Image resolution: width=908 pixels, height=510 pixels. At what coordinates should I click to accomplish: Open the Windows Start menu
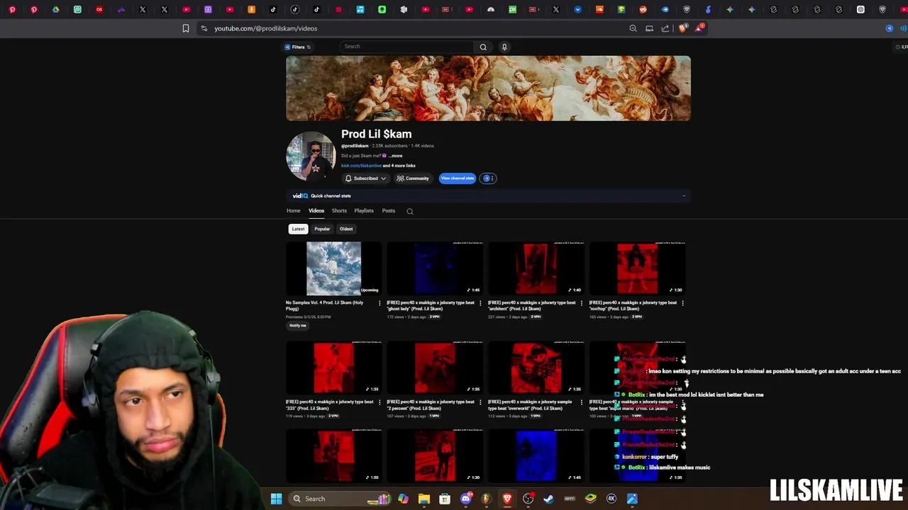277,499
